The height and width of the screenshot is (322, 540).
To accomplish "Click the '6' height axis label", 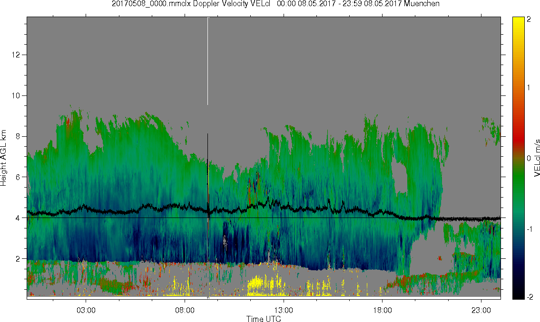I will [x=18, y=177].
